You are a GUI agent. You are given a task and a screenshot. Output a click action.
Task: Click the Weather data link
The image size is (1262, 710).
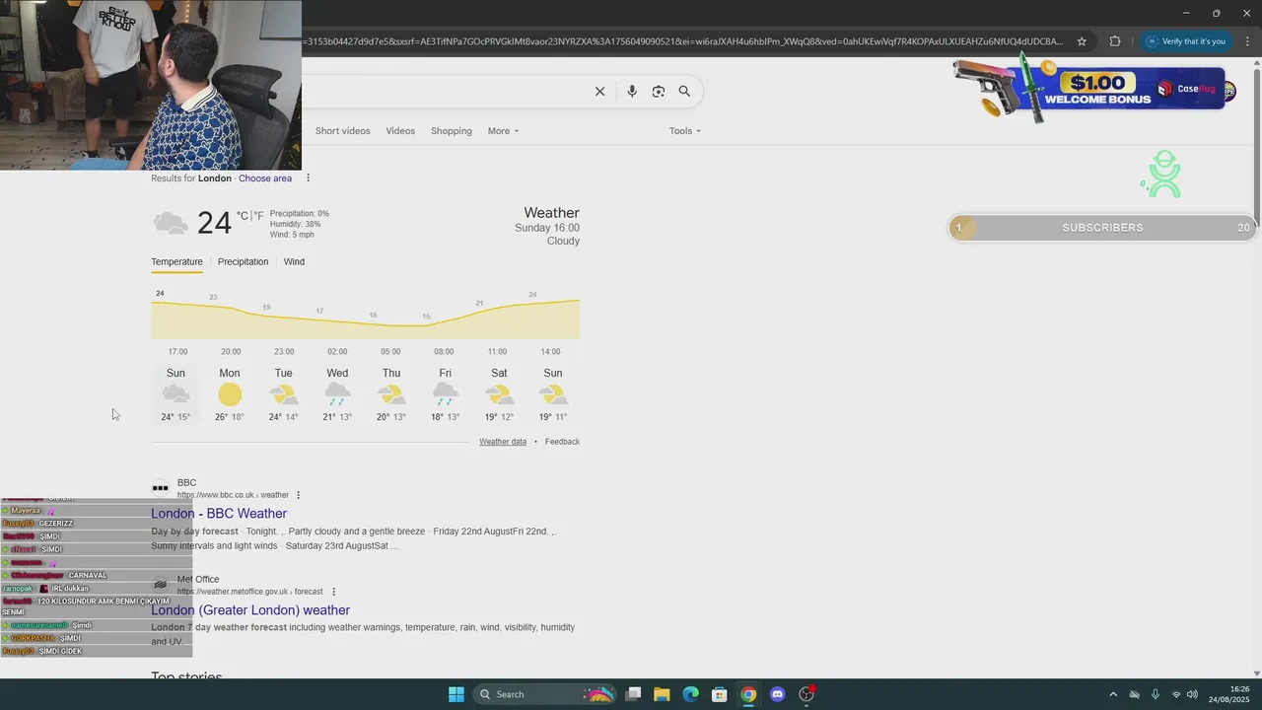[503, 442]
